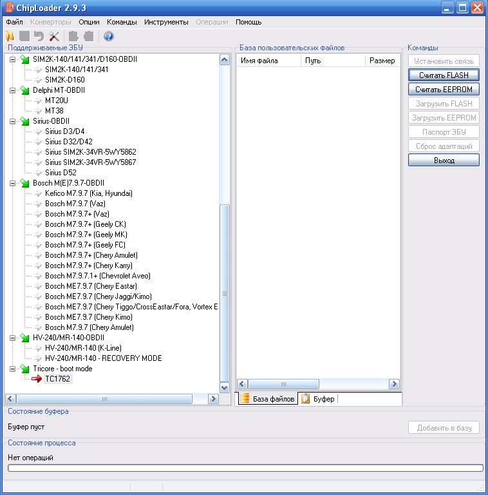Screen dimensions: 488x495
Task: Click the file base horizontal scrollbar thumb
Action: [x=283, y=384]
